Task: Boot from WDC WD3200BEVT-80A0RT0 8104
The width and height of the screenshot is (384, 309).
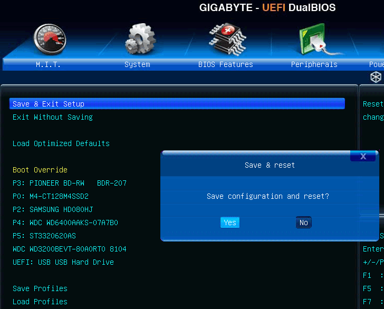Action: 70,249
